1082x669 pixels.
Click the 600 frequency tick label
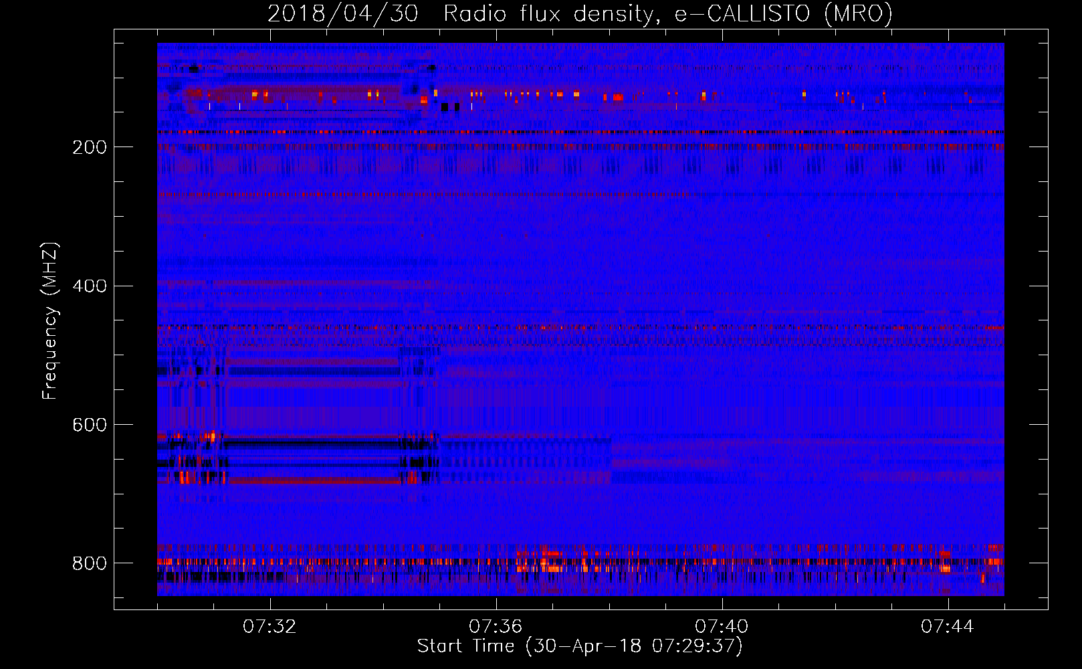tap(90, 425)
